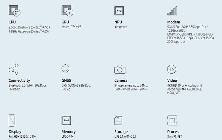Click the Memory RAM chip icon
The image size is (222, 140).
coord(66,120)
